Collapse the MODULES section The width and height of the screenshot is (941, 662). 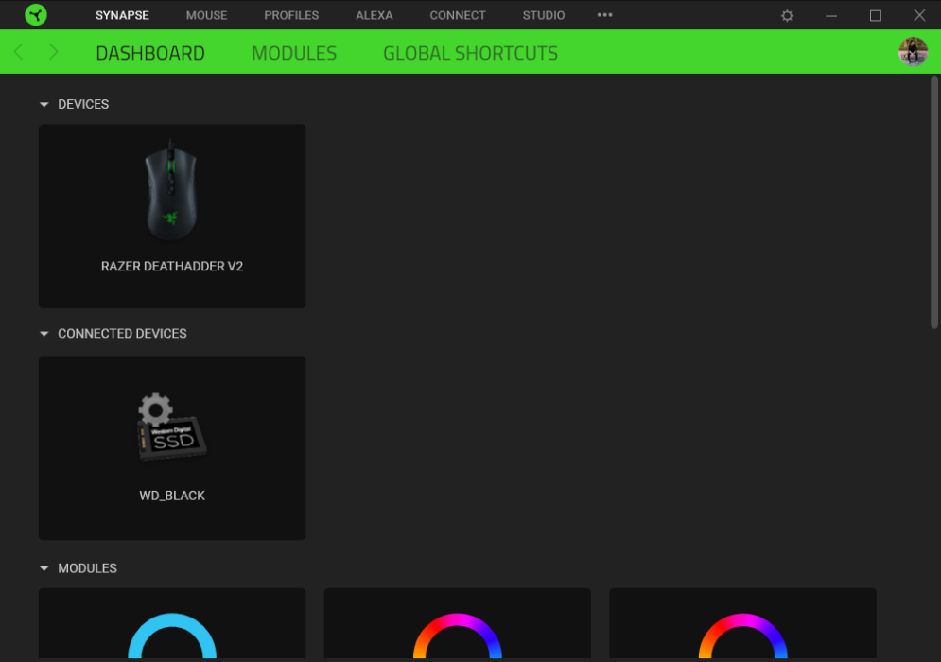(x=44, y=567)
